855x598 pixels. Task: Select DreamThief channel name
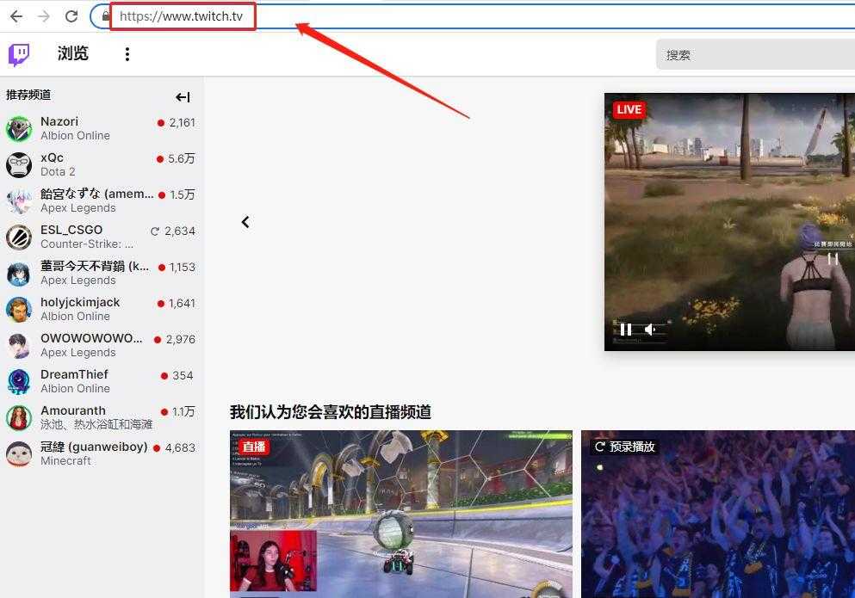coord(74,374)
